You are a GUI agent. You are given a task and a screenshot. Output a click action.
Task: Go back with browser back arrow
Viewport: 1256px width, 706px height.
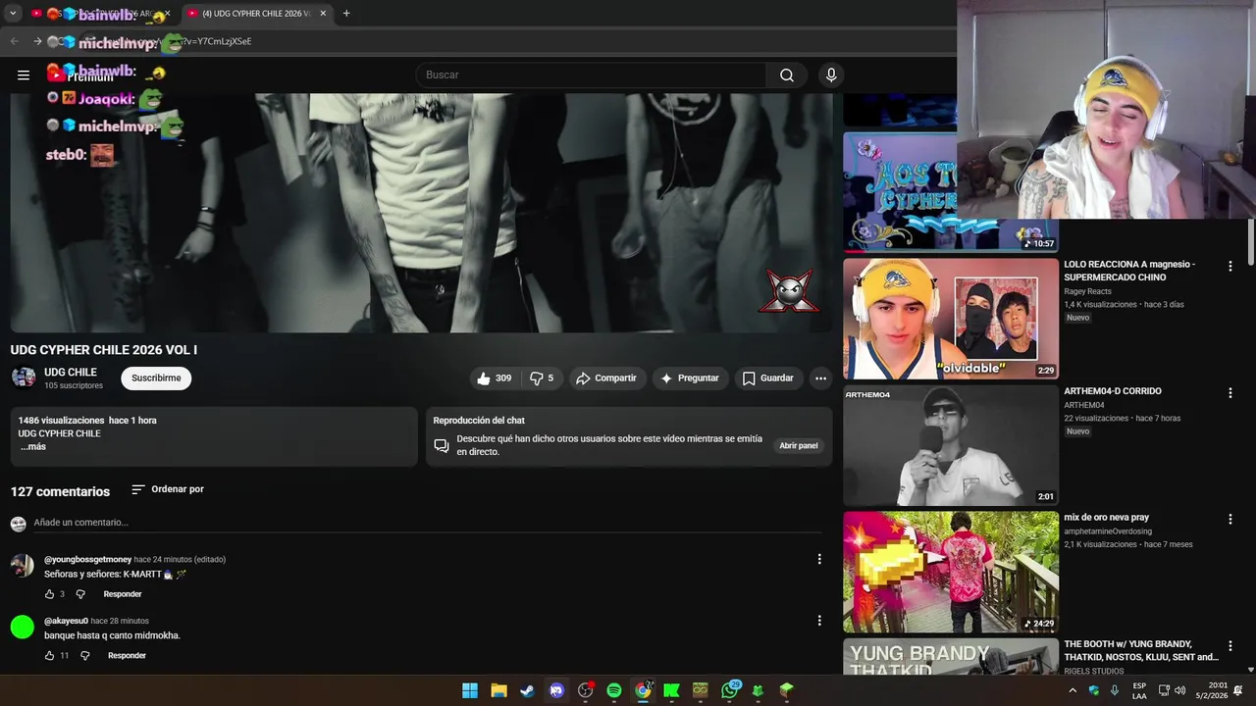[x=14, y=41]
